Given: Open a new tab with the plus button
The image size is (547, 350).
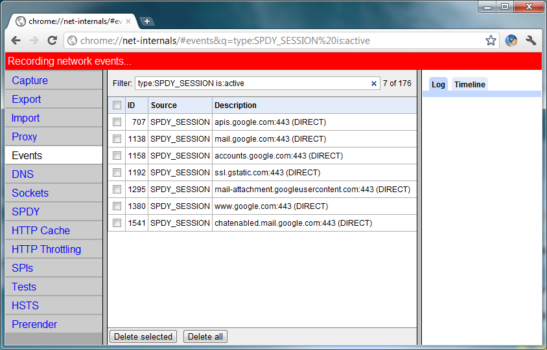Looking at the screenshot, I should point(147,21).
